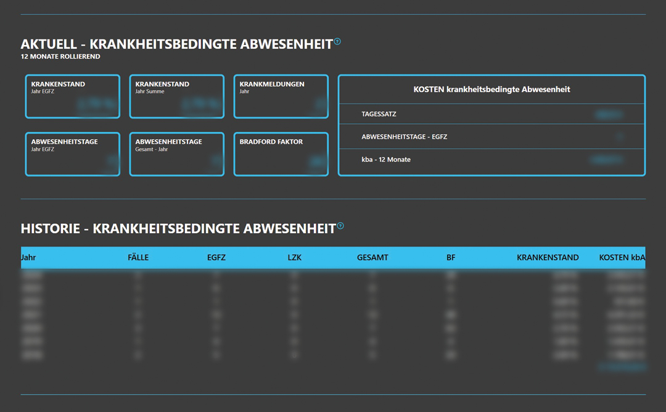
Task: Open the BRADFORD FAKTOR card
Action: pyautogui.click(x=281, y=154)
